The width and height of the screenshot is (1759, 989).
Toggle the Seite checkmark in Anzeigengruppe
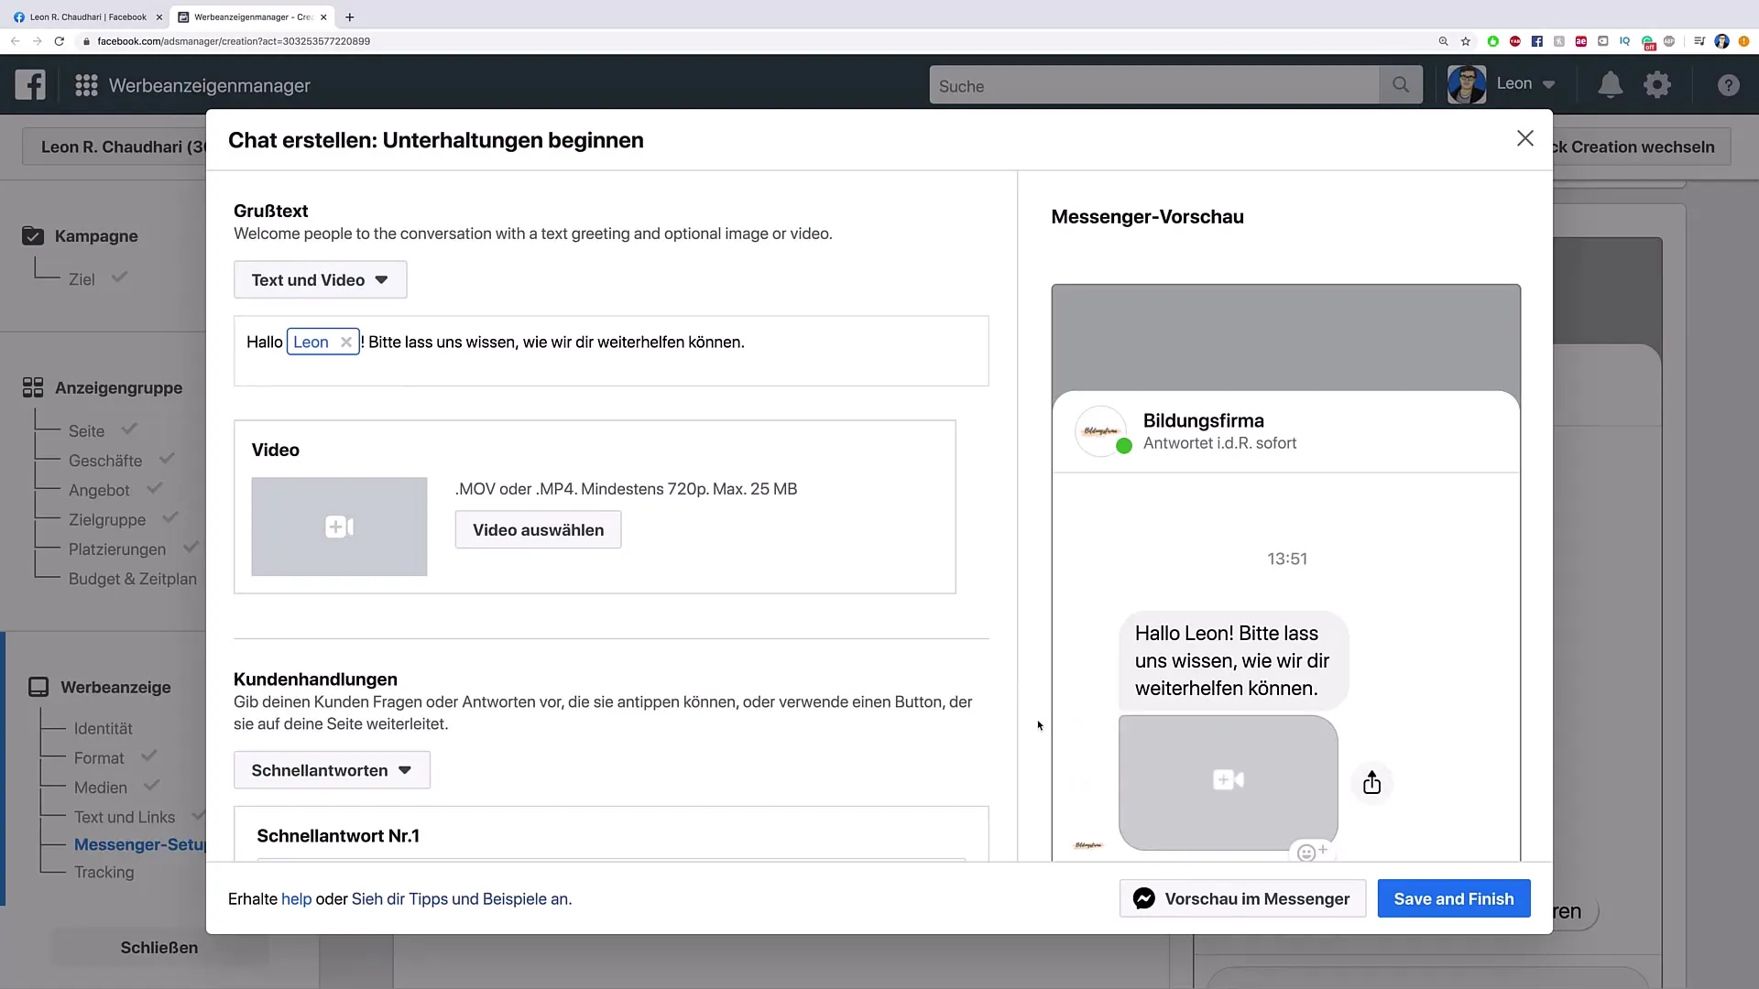click(126, 429)
